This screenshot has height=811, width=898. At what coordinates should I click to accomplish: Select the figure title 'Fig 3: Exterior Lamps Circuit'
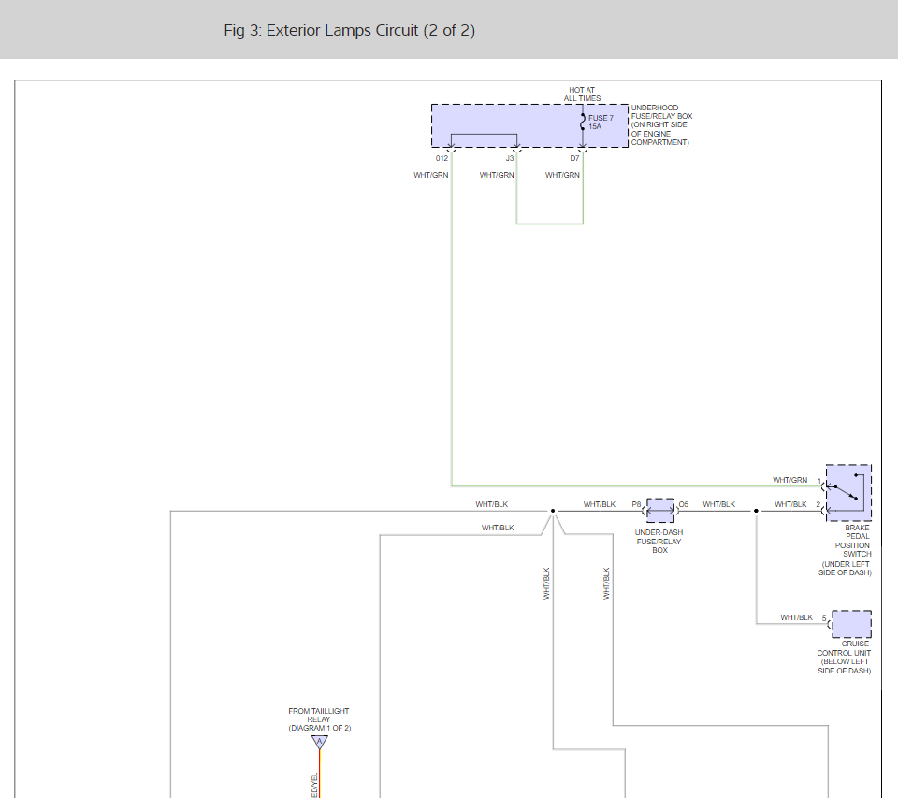[349, 30]
